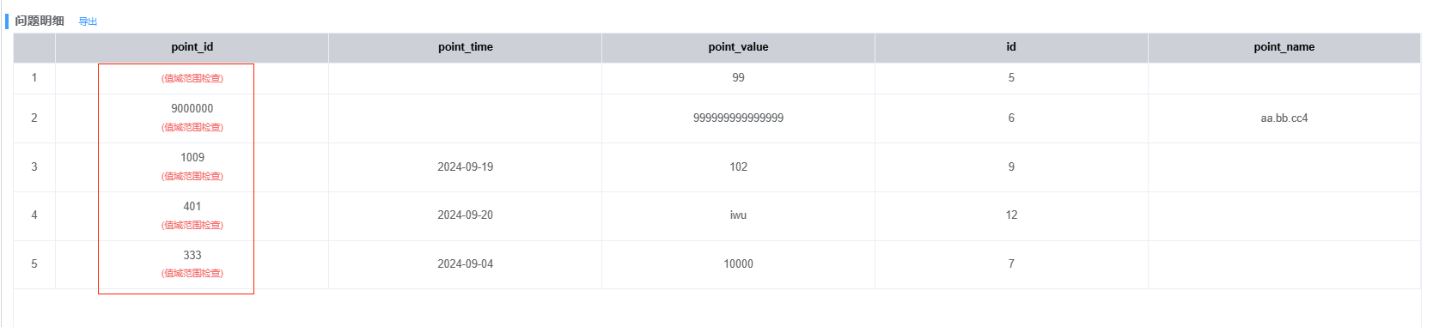Click the 值域范围检查 label in row 1
1433x327 pixels.
192,78
